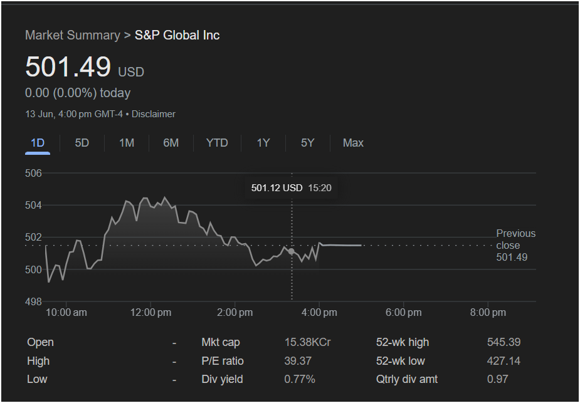580x403 pixels.
Task: Click the 501.12 USD chart tooltip
Action: tap(291, 188)
